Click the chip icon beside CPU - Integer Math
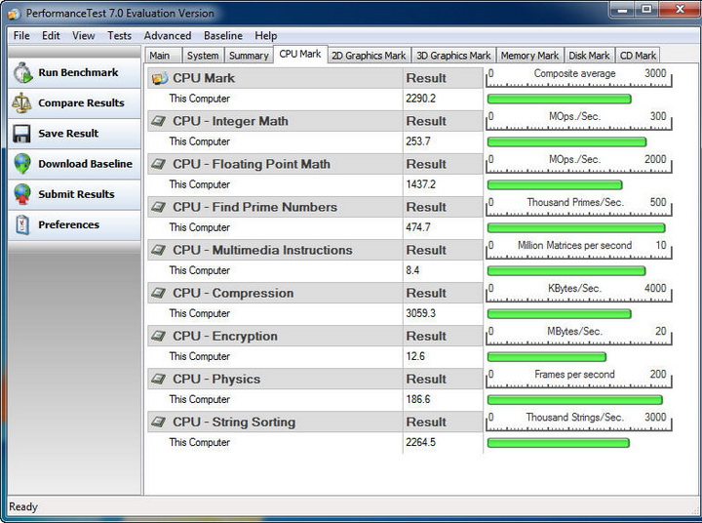 pyautogui.click(x=159, y=121)
